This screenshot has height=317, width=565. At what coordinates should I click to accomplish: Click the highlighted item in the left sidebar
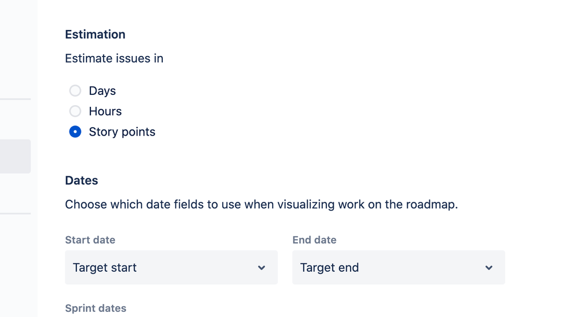[15, 157]
